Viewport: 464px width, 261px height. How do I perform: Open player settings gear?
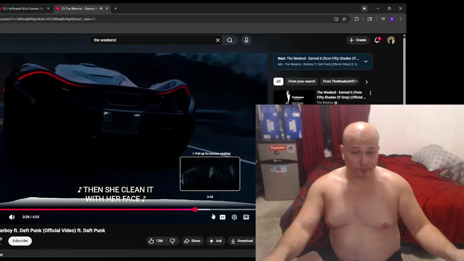coord(235,217)
